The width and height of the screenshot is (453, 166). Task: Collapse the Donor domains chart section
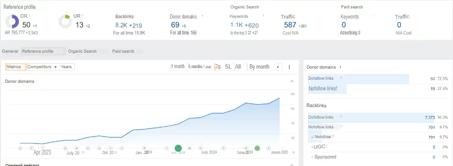(292, 81)
